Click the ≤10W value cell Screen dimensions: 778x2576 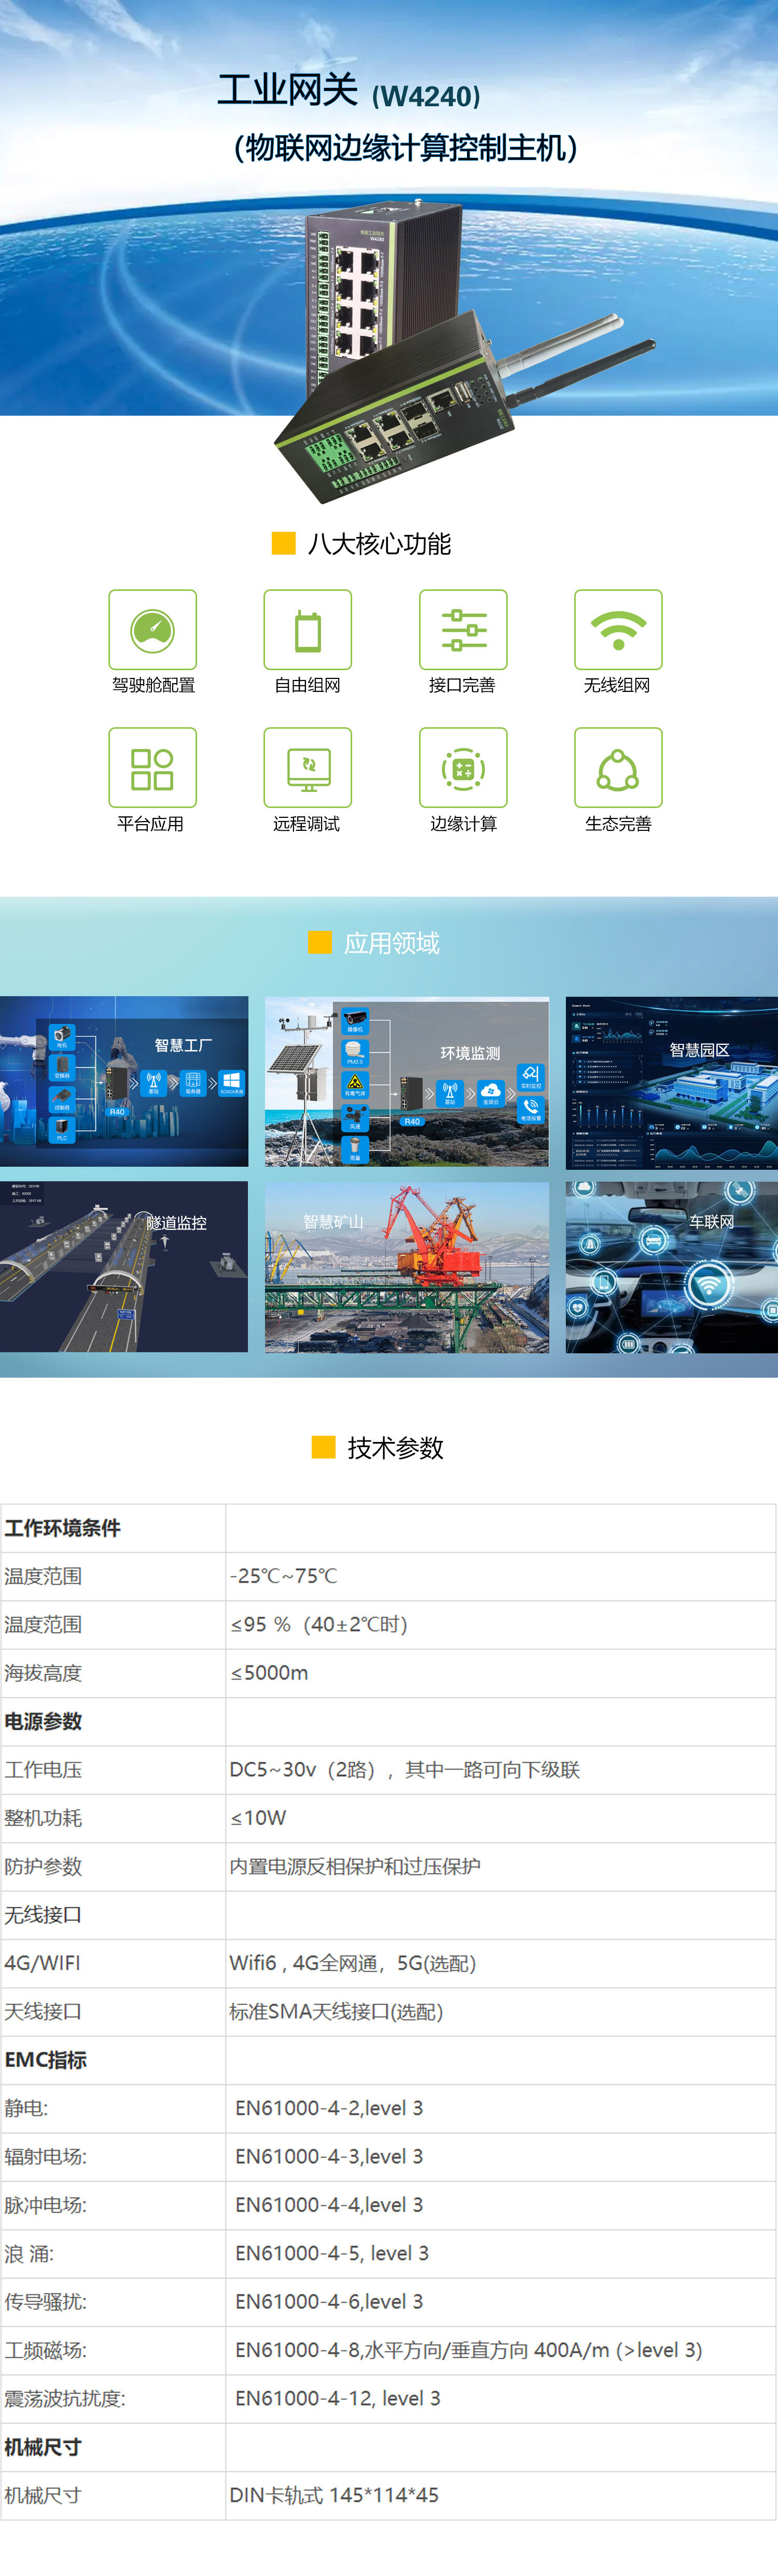(501, 1818)
